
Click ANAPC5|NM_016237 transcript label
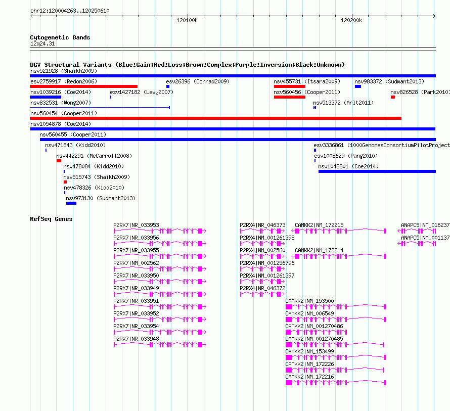click(x=425, y=225)
